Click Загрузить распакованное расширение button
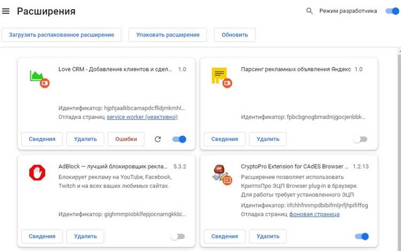 (x=61, y=35)
